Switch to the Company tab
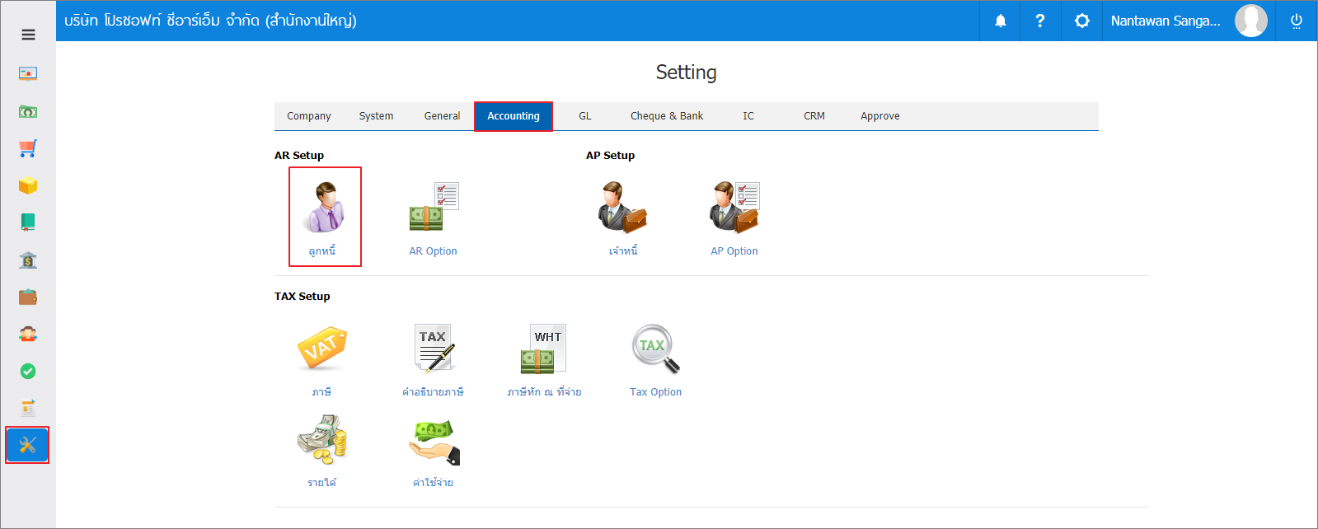This screenshot has width=1318, height=529. [x=309, y=116]
